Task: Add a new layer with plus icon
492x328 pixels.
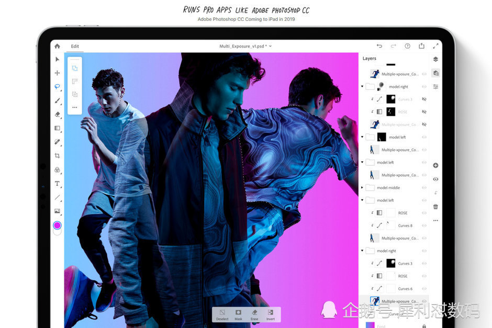Action: tap(435, 165)
